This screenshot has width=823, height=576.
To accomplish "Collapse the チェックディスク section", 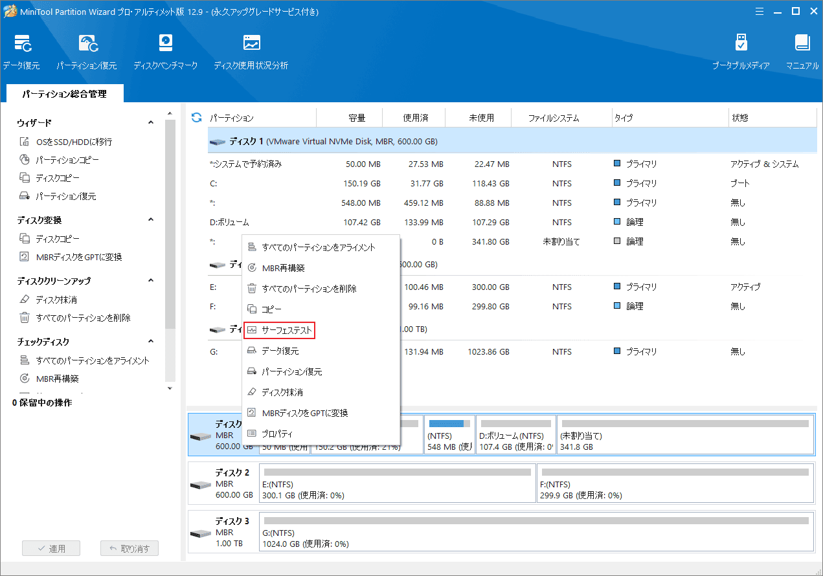I will click(151, 341).
